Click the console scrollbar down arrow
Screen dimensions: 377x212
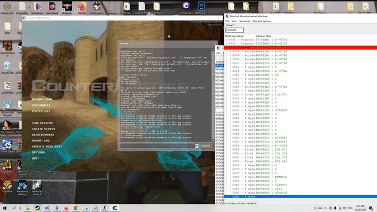click(x=213, y=140)
